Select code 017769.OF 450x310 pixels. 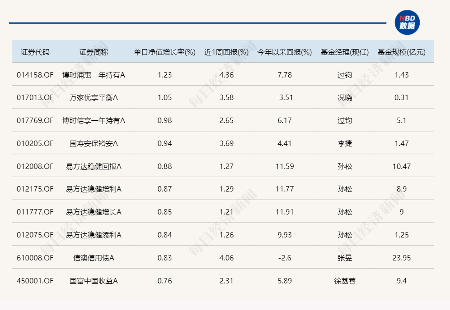[35, 120]
